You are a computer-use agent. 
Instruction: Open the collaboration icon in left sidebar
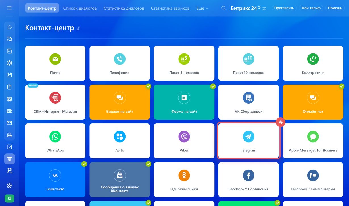click(x=9, y=27)
